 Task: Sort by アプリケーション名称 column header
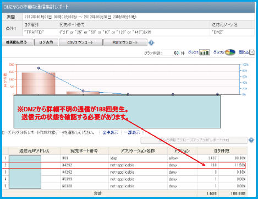(138, 151)
